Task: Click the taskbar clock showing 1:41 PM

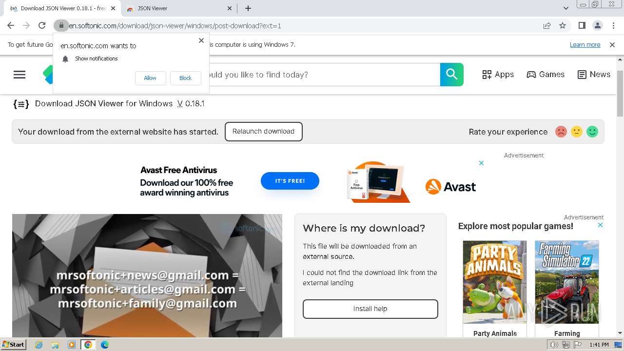Action: coord(599,345)
